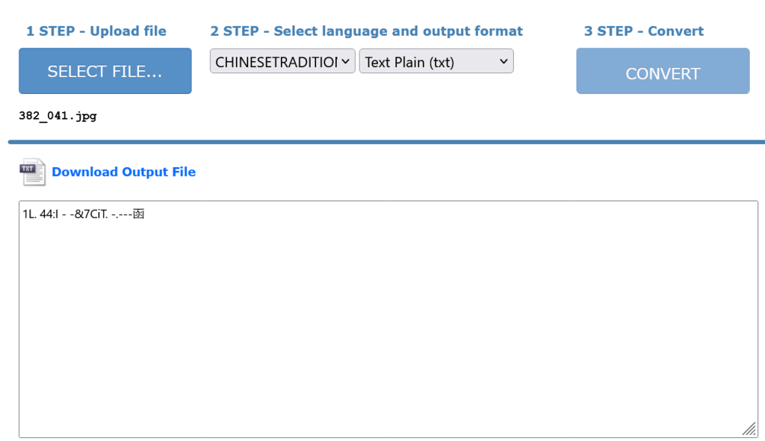The image size is (765, 441).
Task: Click the chevron arrow of output format selector
Action: click(504, 61)
